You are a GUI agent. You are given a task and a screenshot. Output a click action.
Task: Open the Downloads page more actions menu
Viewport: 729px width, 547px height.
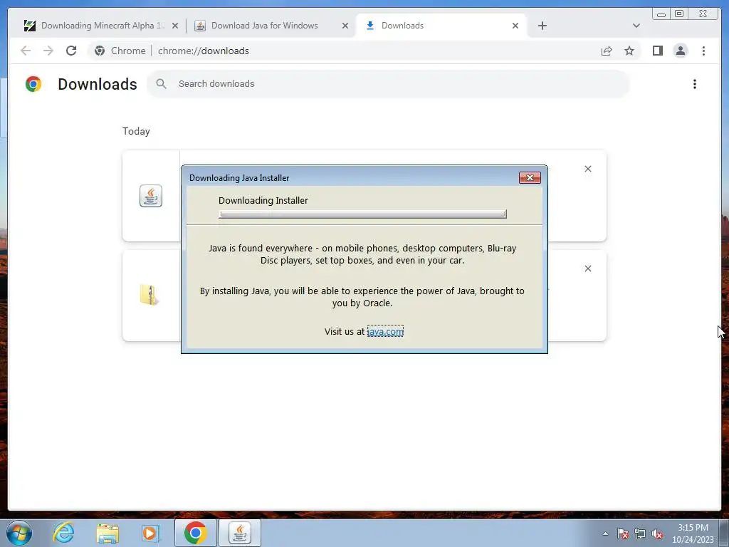point(695,84)
